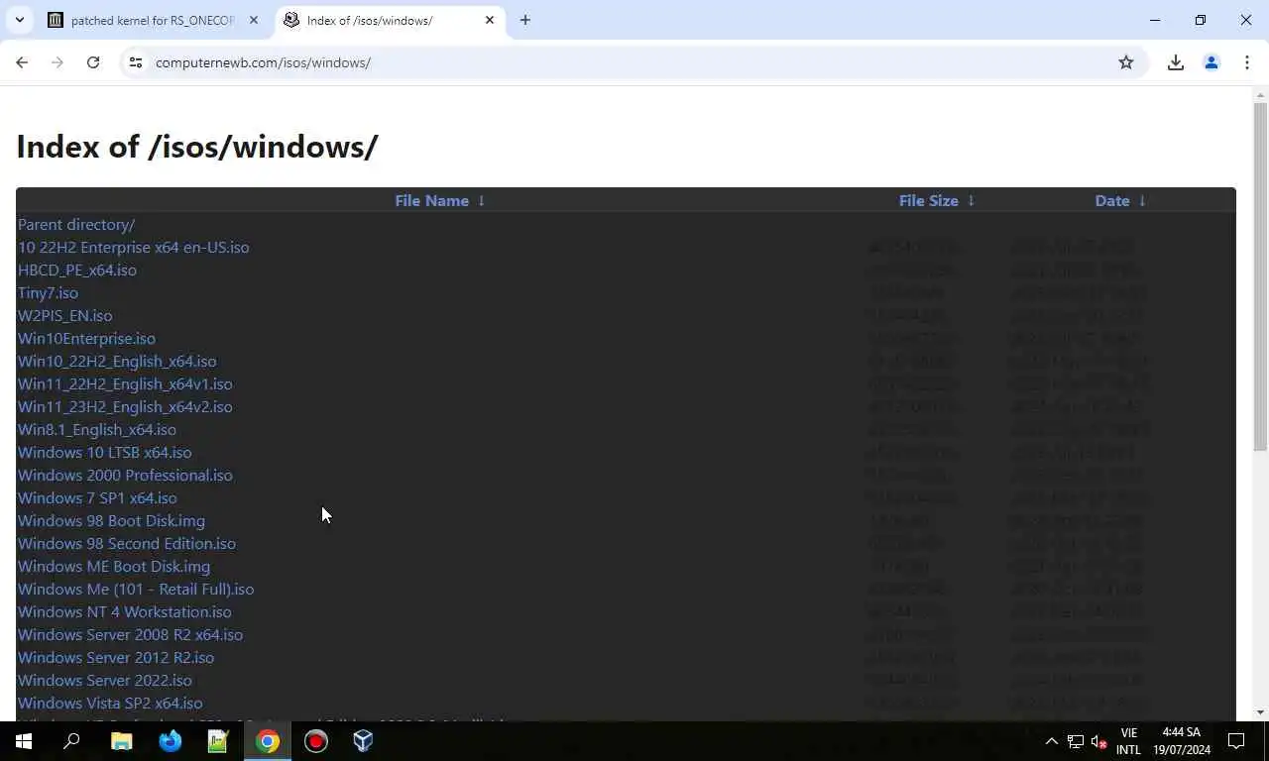Go back to the previous page

pyautogui.click(x=22, y=62)
